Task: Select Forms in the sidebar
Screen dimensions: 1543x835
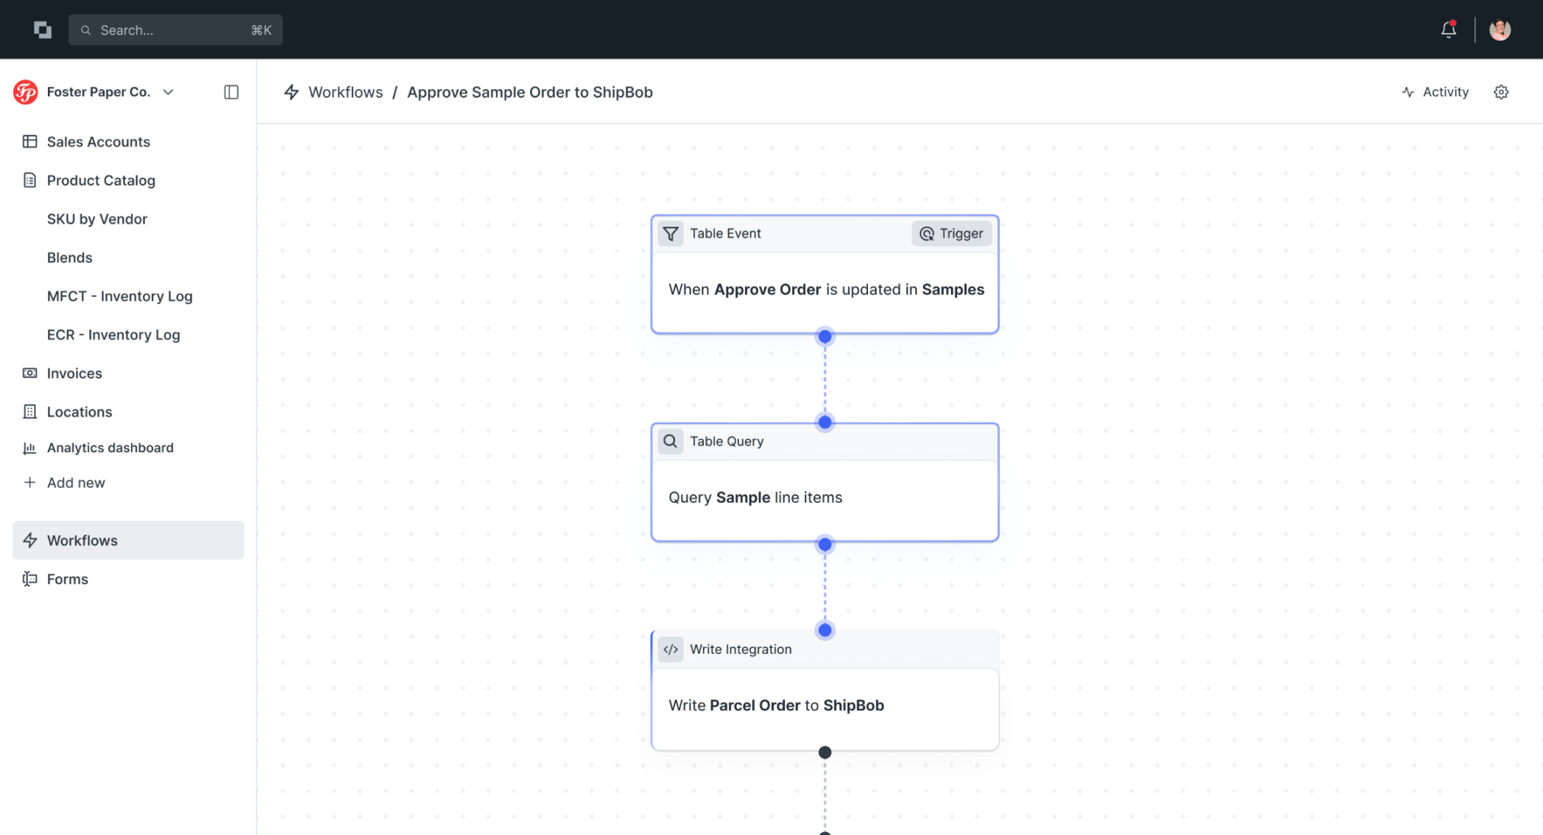Action: [67, 579]
